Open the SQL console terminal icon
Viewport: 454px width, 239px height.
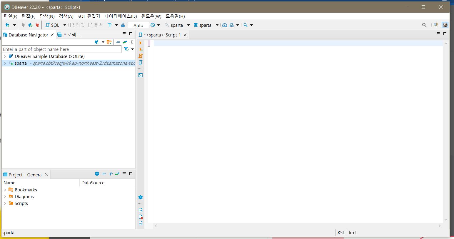coord(141,75)
